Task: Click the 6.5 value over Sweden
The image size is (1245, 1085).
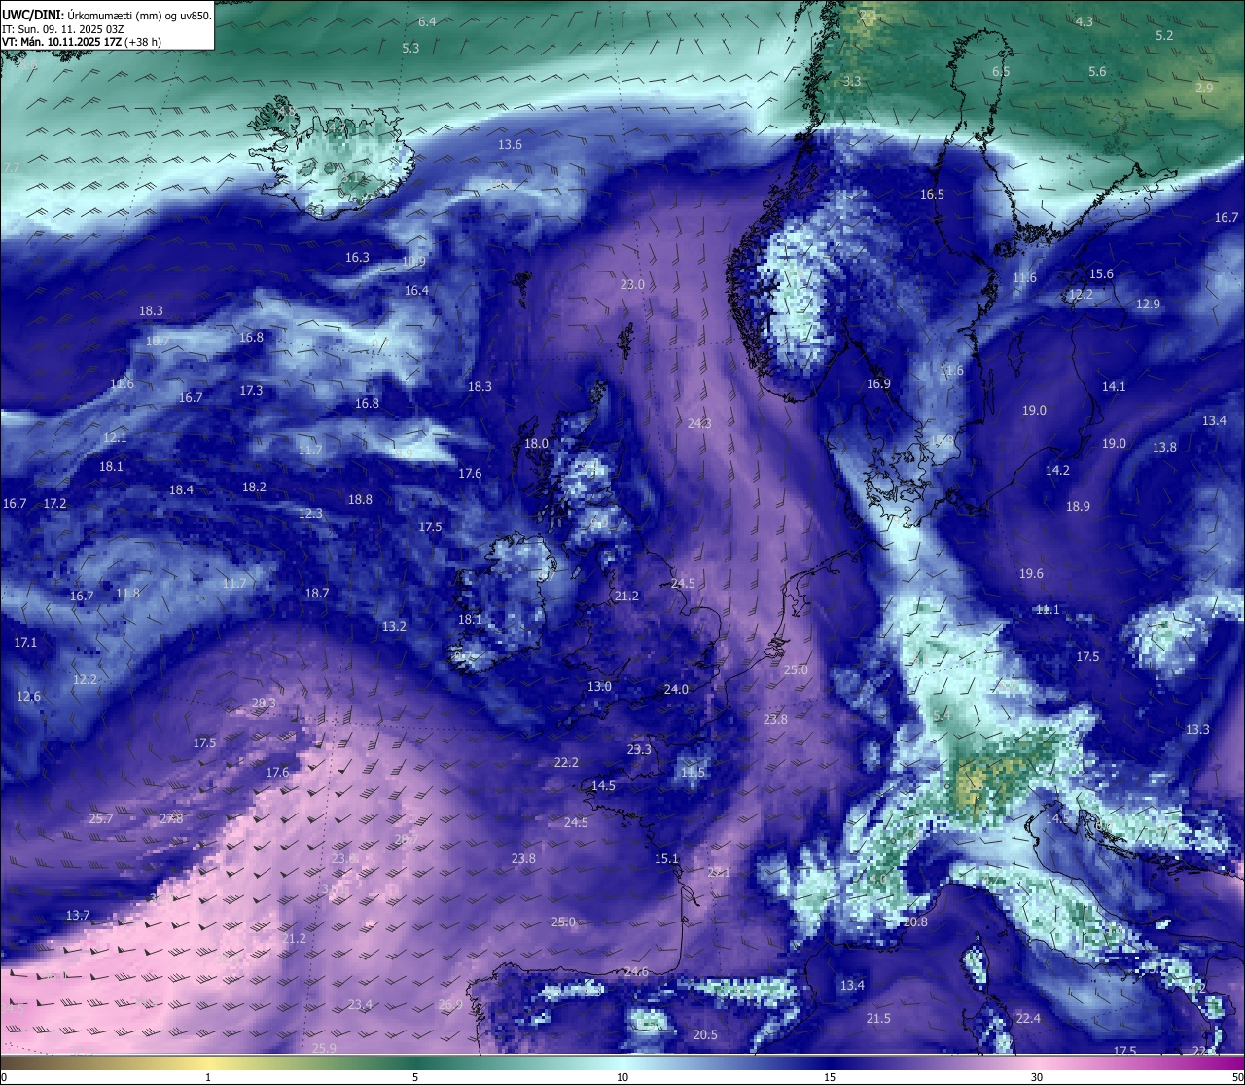Action: 1001,71
